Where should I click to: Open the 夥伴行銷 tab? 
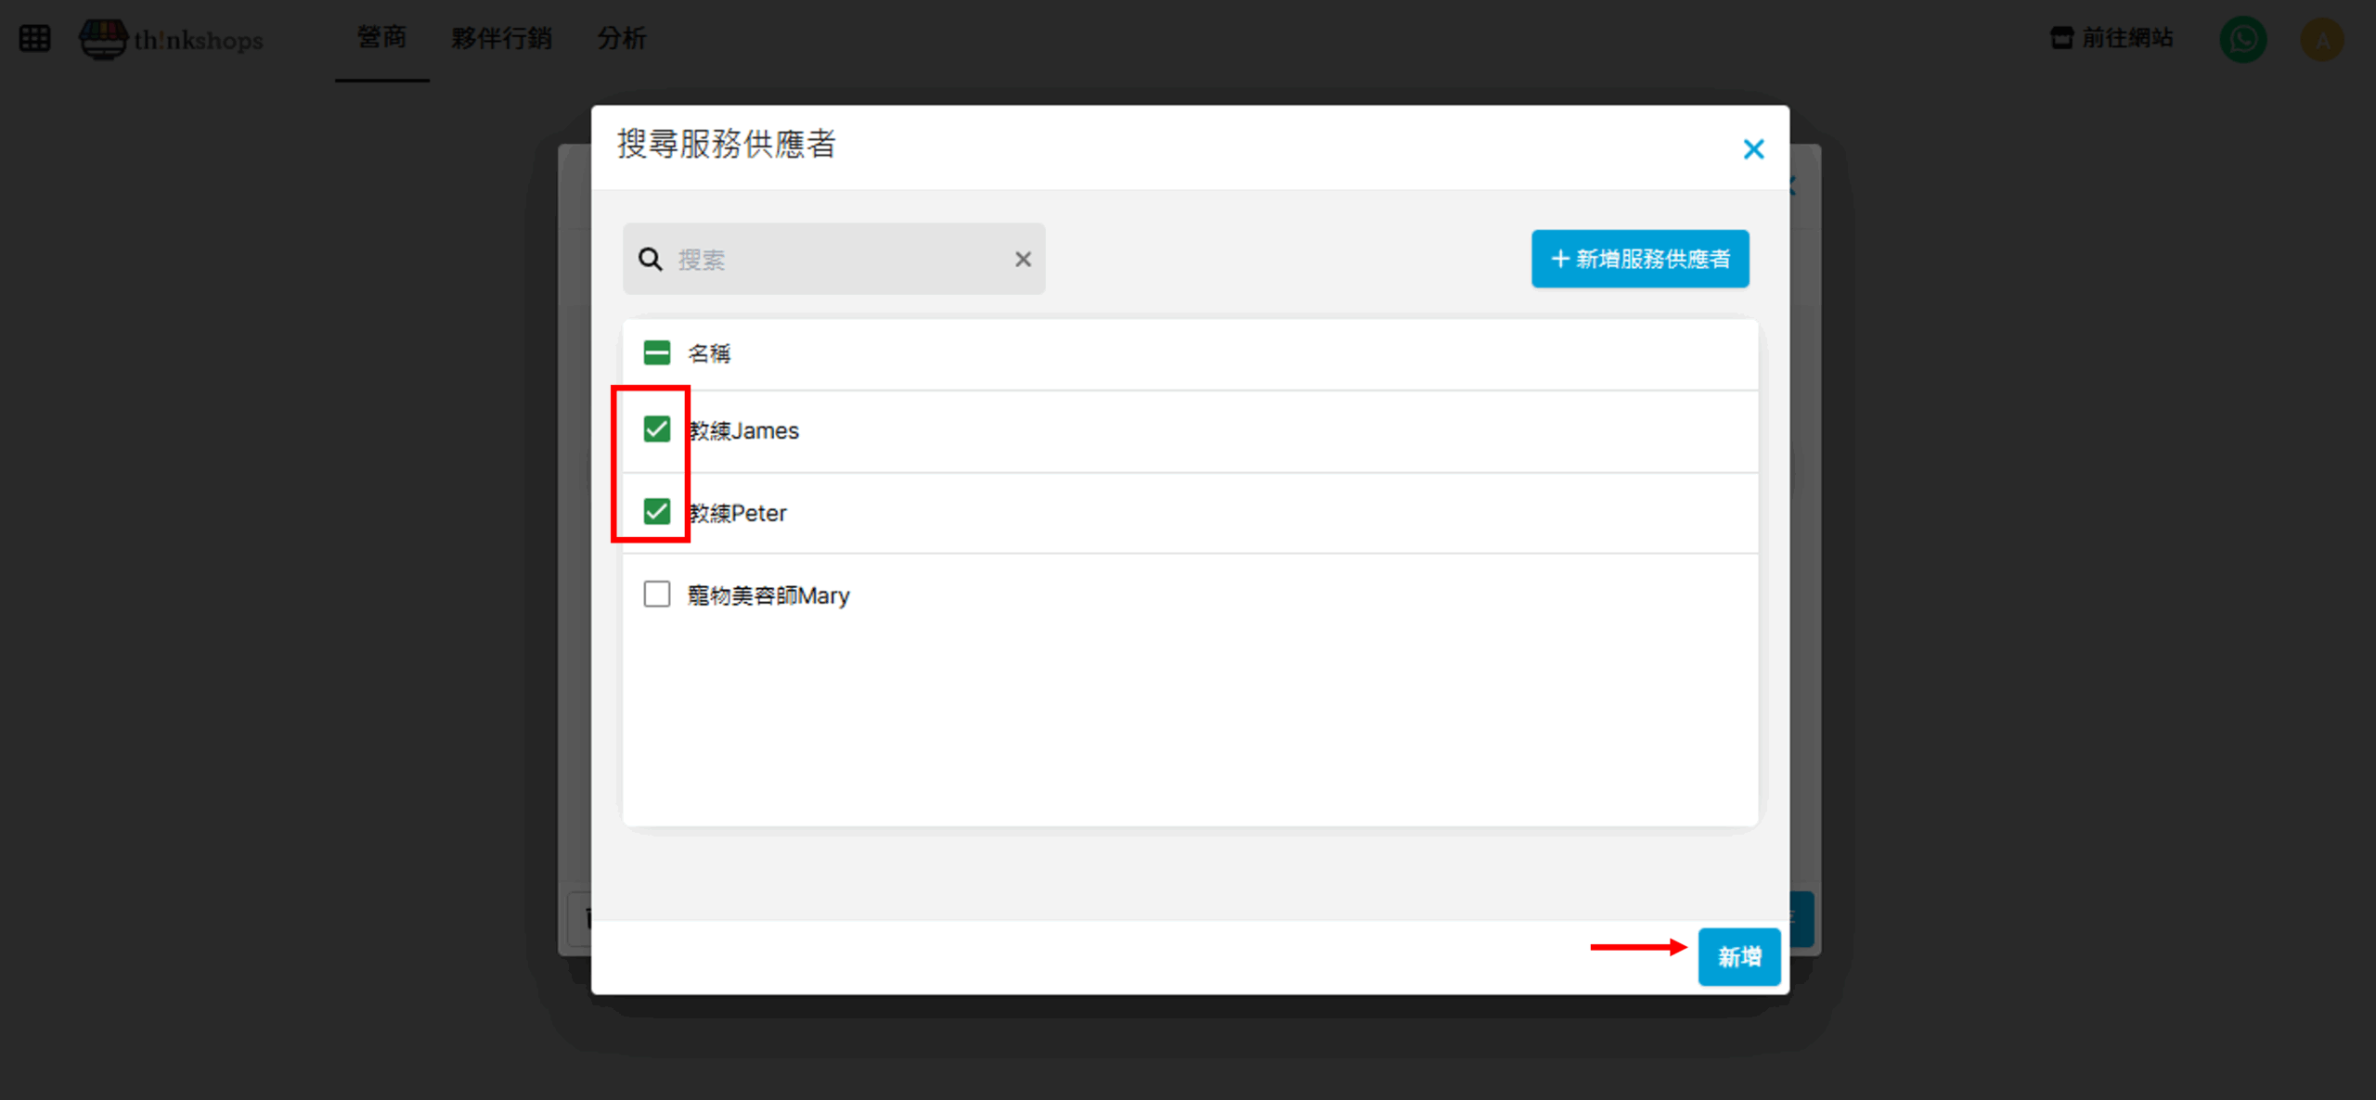(501, 38)
